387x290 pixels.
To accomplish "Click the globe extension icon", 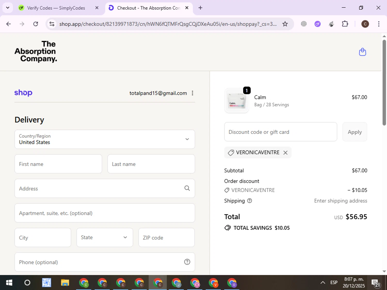I will point(304,24).
